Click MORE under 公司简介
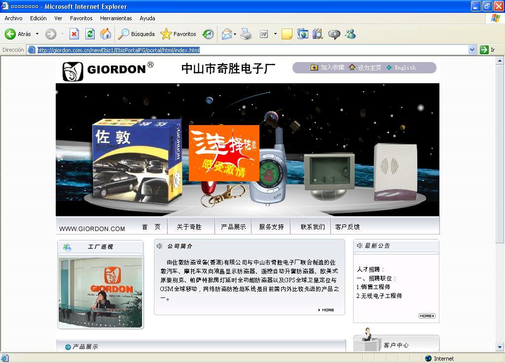Screen dimensions: 505x363 [326, 310]
